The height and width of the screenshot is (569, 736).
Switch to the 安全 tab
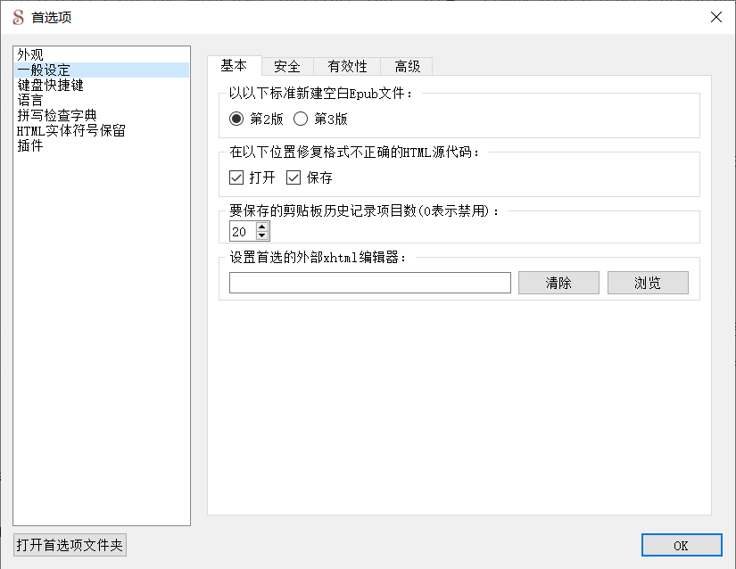[x=287, y=66]
